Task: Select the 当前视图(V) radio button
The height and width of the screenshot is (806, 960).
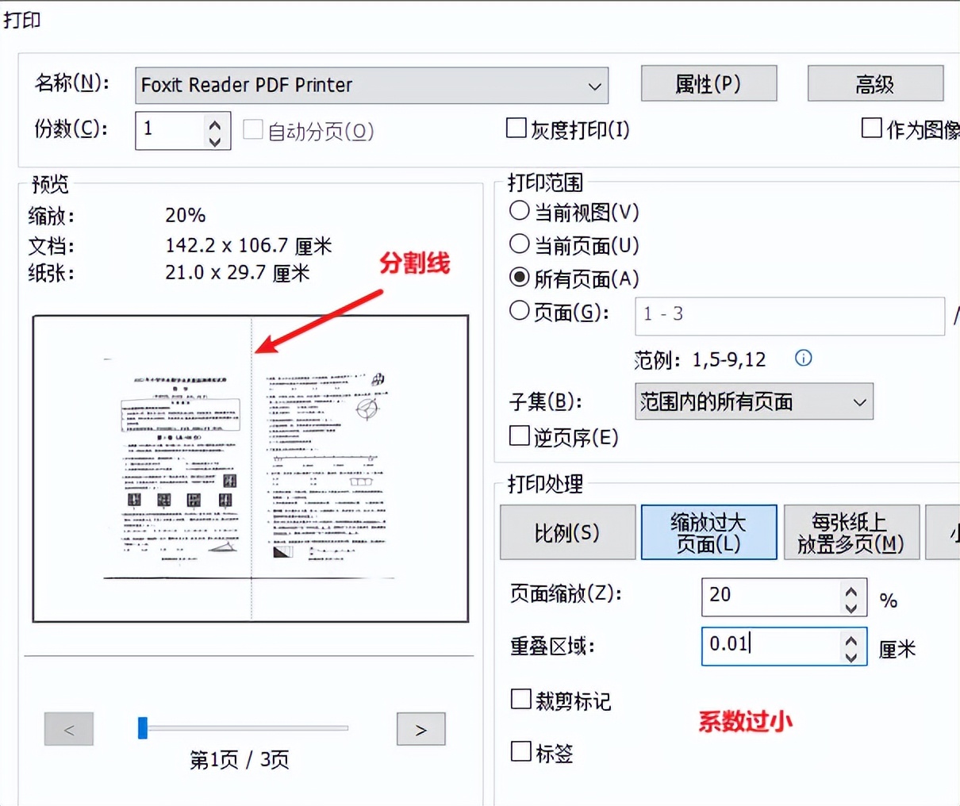Action: click(x=519, y=210)
